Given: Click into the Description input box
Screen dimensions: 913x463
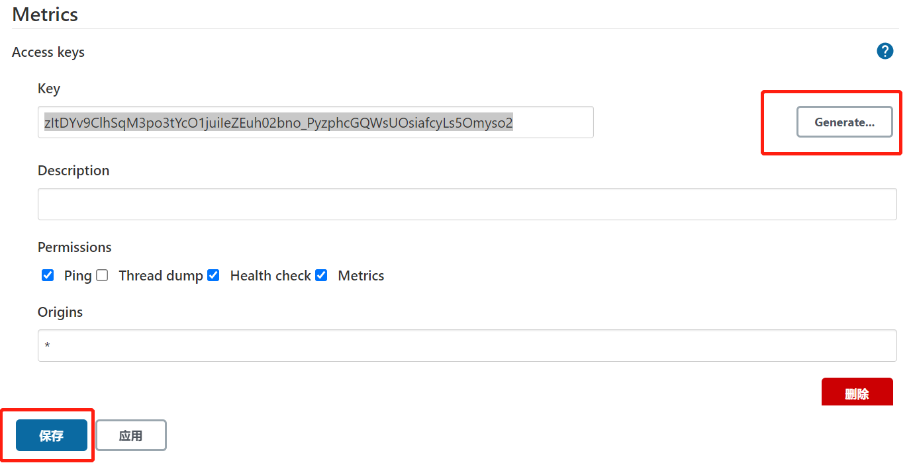Looking at the screenshot, I should [467, 204].
